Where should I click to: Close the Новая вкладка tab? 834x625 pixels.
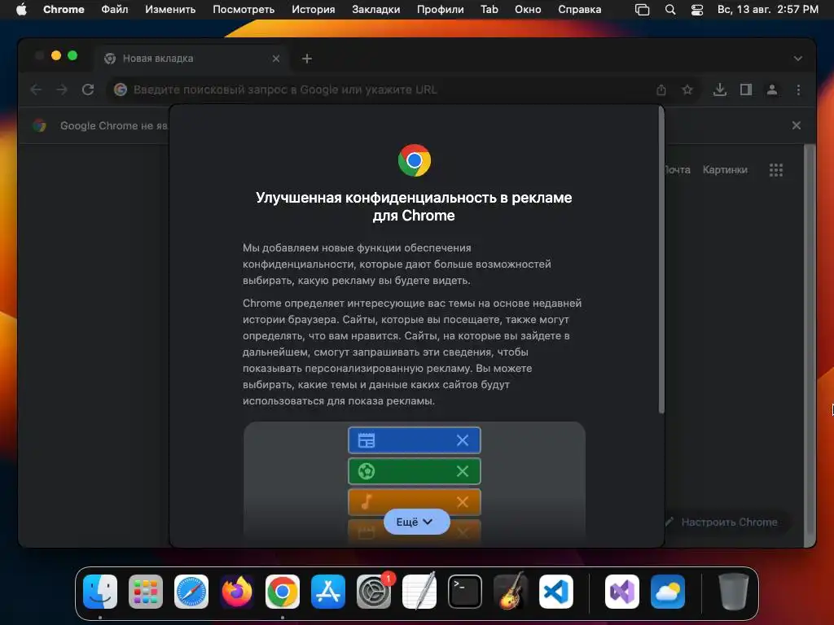point(275,59)
